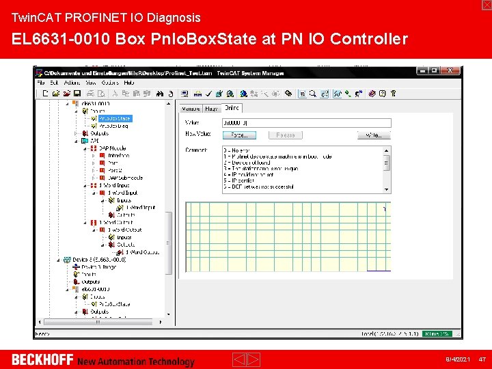492x369 pixels.
Task: Click the key icon in toolbar
Action: pyautogui.click(x=393, y=94)
